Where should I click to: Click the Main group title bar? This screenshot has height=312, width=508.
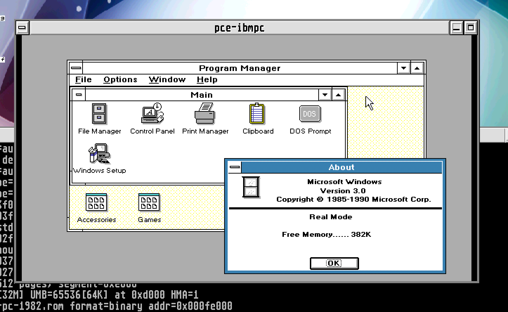tap(202, 95)
